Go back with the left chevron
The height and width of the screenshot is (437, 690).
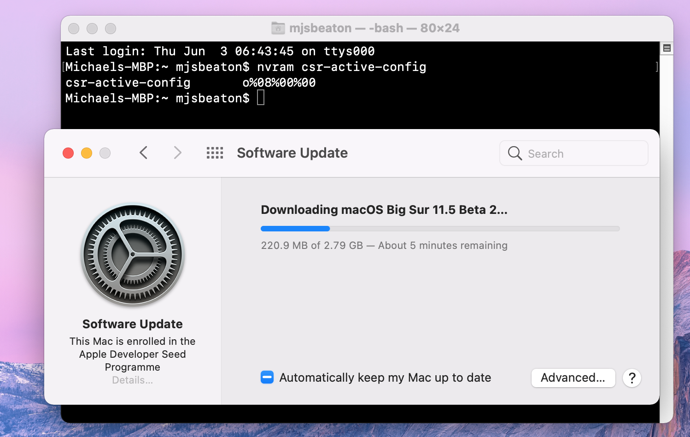pos(144,153)
